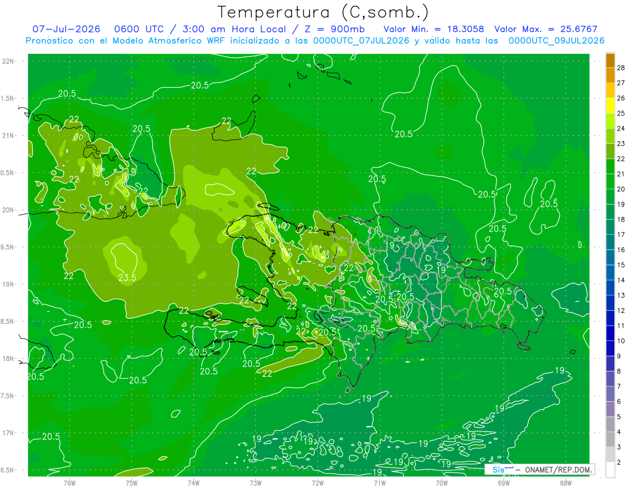
Task: Click longitude axis label "73W"
Action: [x=256, y=483]
